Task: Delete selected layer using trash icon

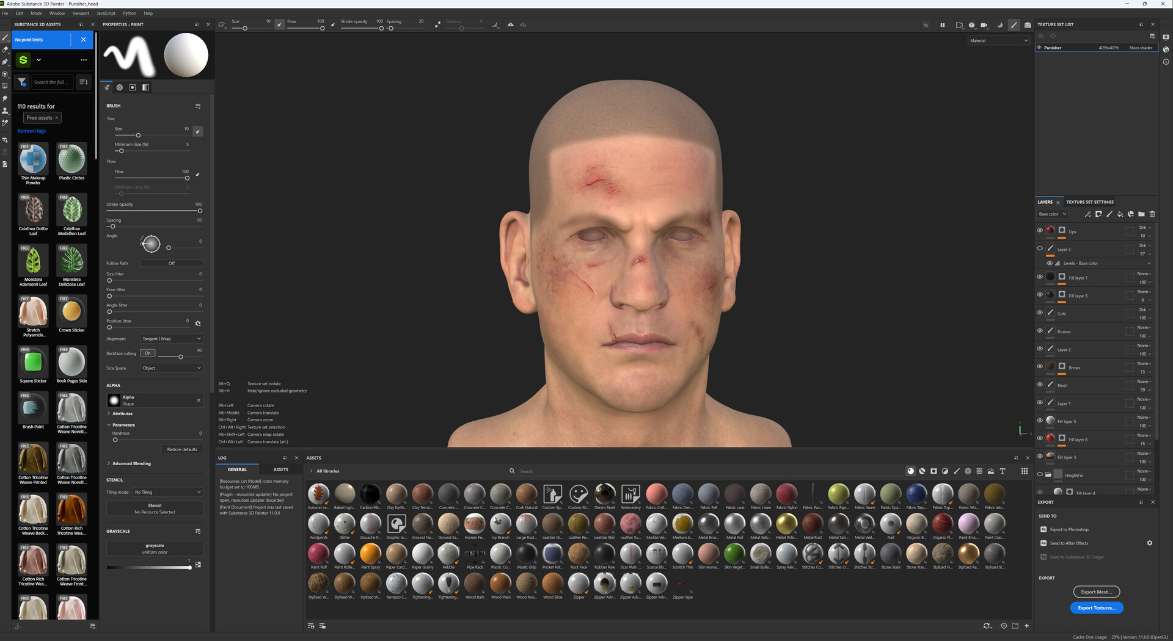Action: point(1152,214)
